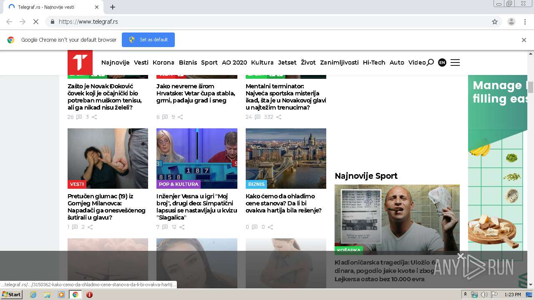This screenshot has height=300, width=534.
Task: Open Chrome three-dot menu
Action: pos(525,22)
